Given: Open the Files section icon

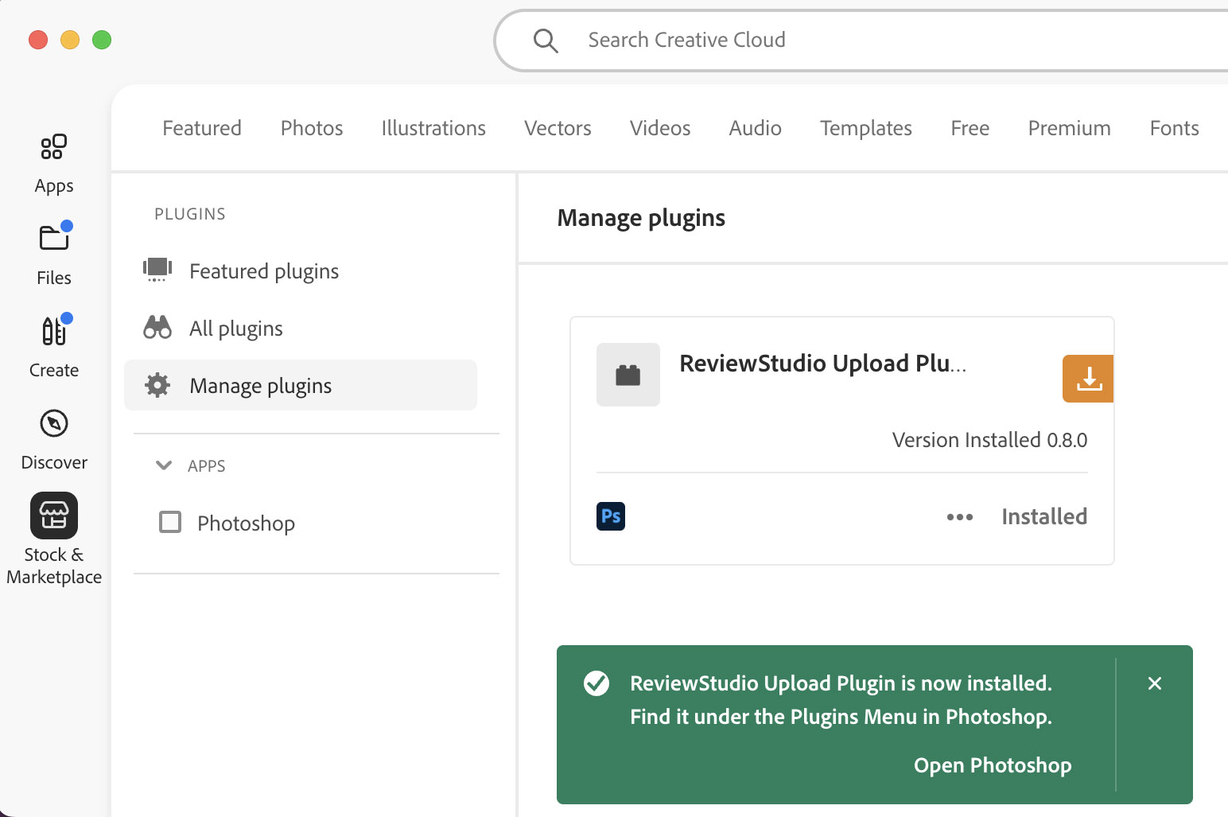Looking at the screenshot, I should 53,238.
